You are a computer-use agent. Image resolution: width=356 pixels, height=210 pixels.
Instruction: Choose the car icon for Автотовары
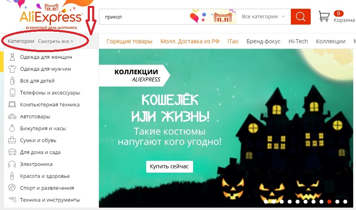12,117
